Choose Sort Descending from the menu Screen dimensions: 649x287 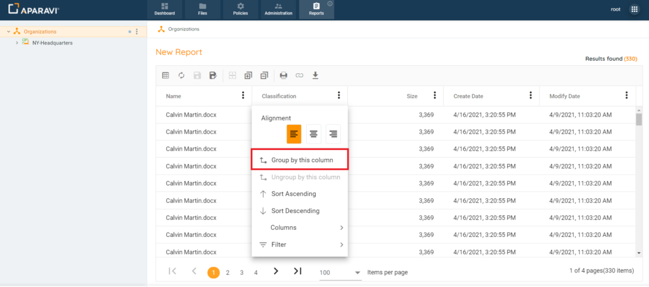coord(295,211)
